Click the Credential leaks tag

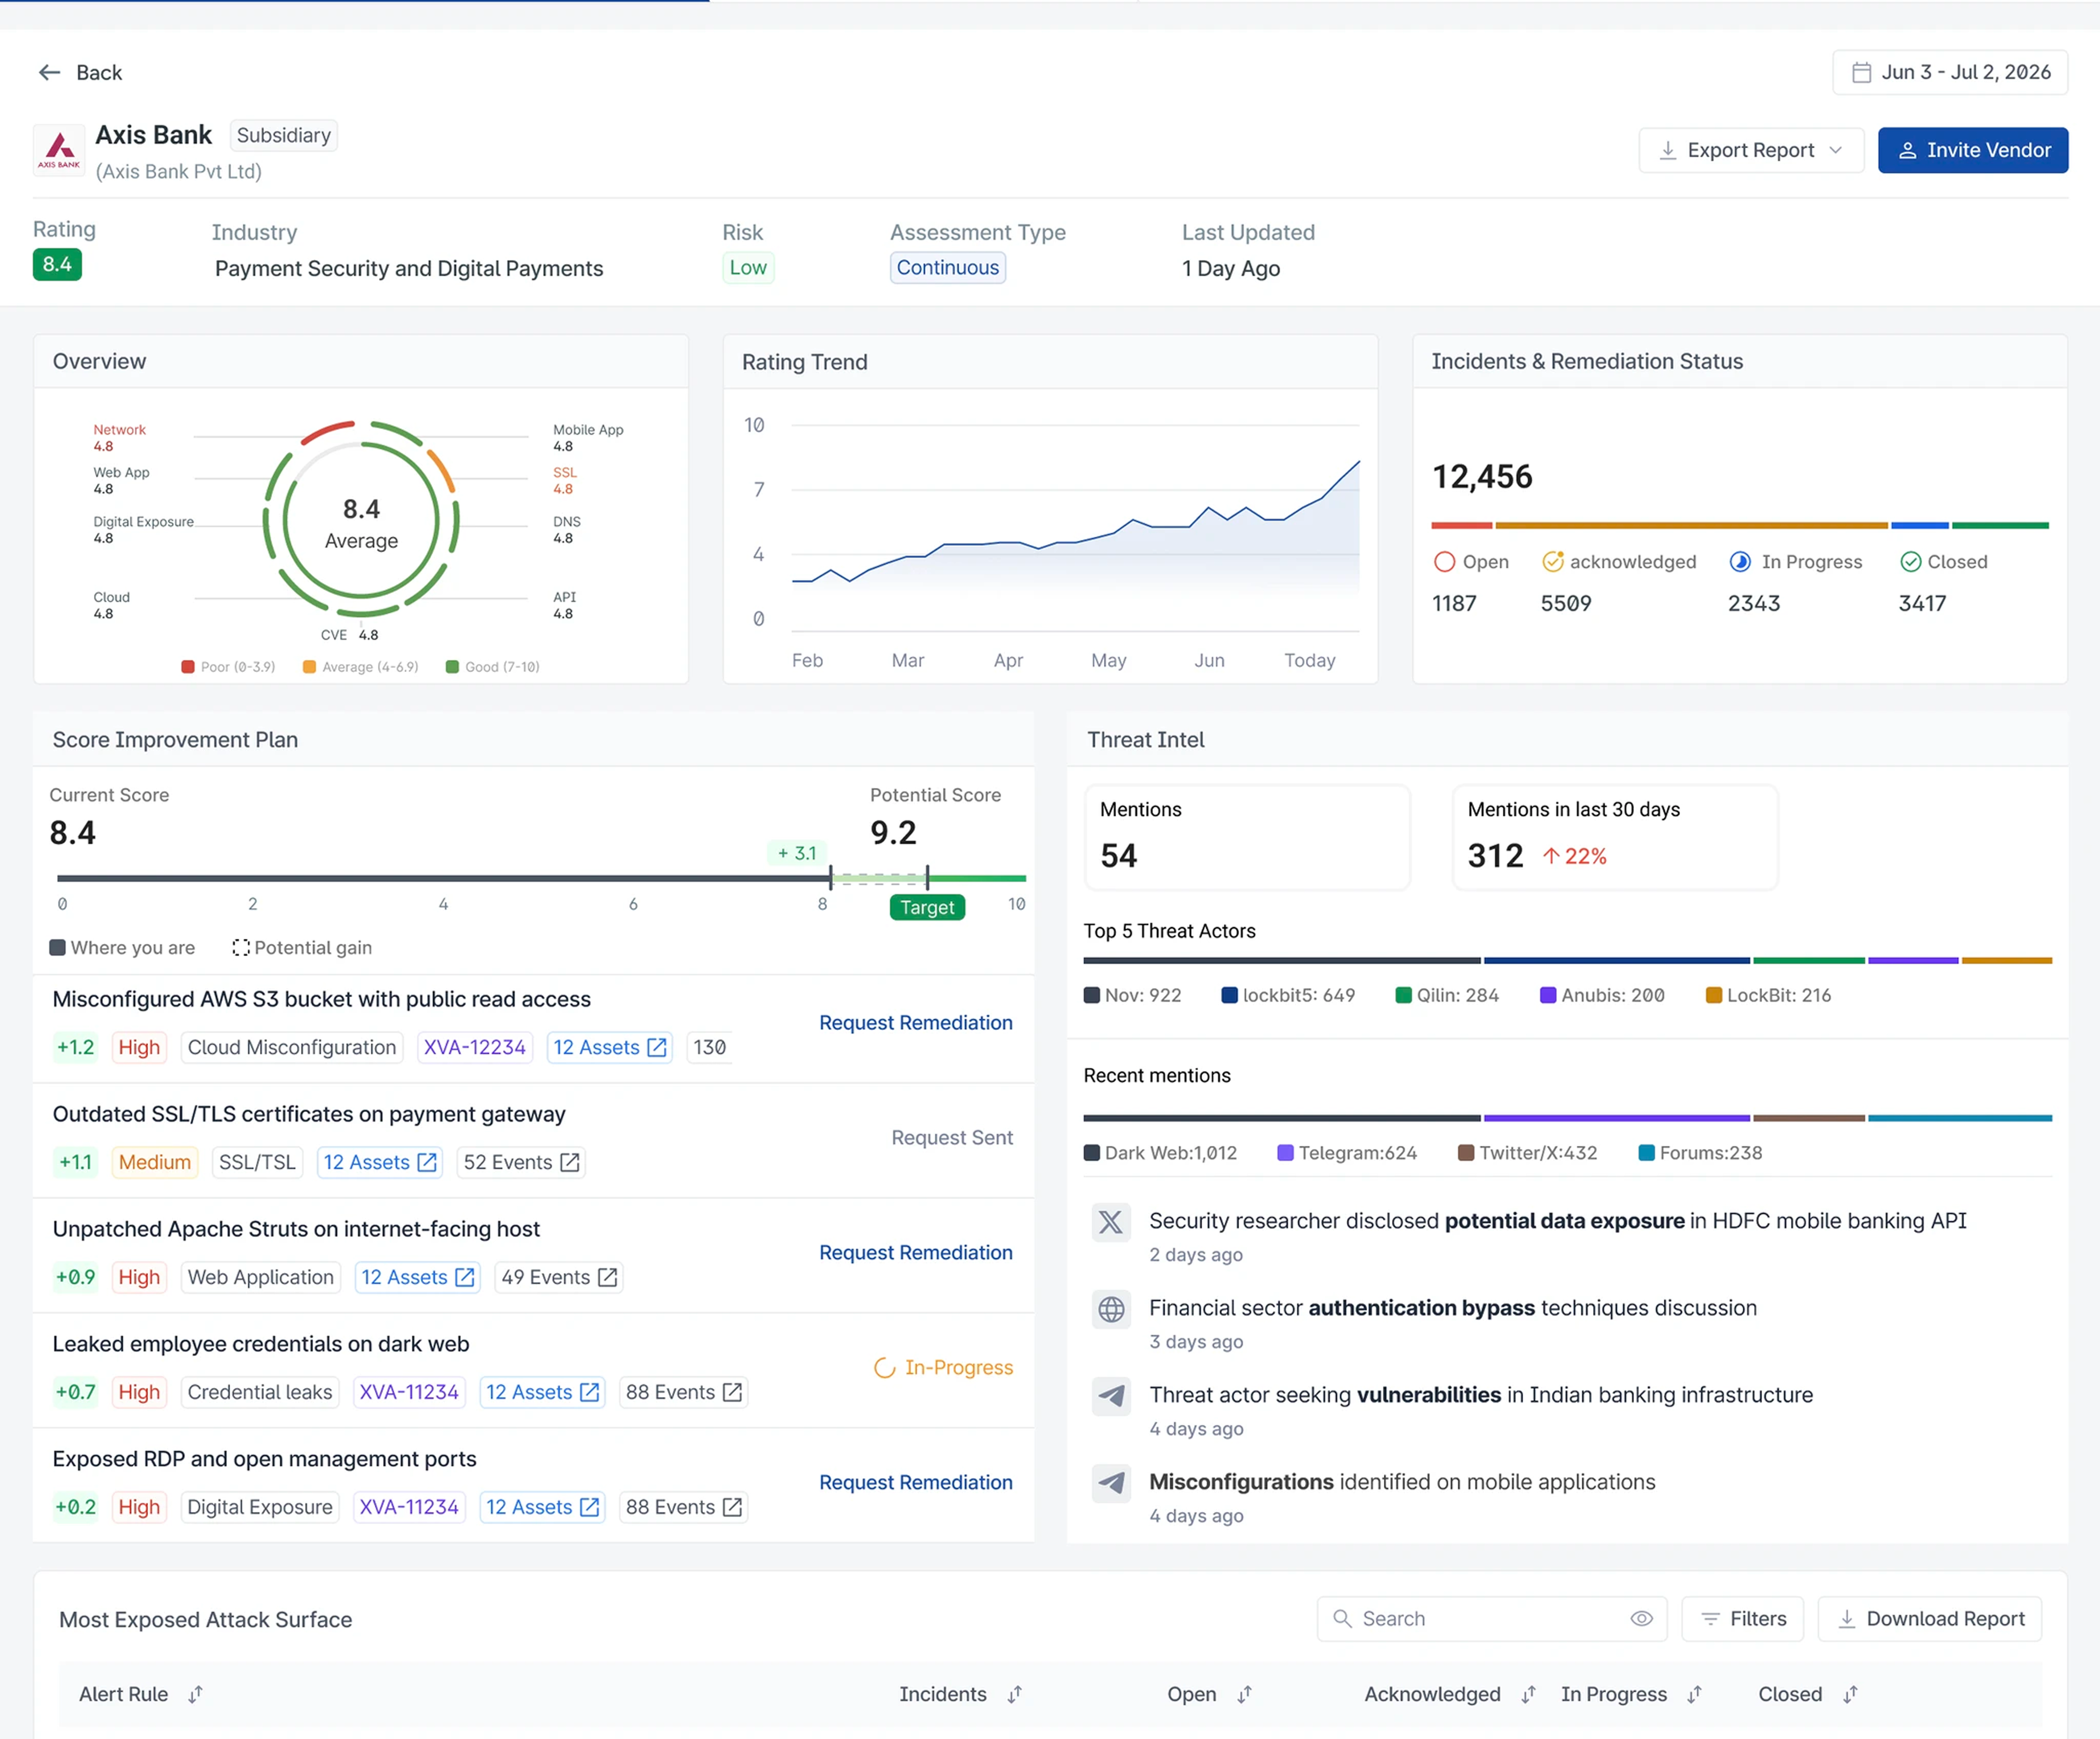click(x=260, y=1392)
